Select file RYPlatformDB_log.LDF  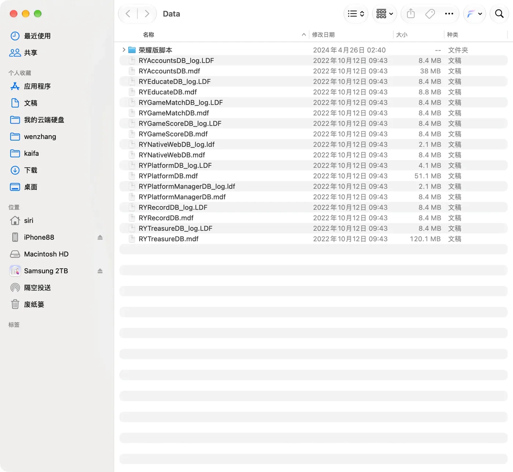[x=313, y=166]
